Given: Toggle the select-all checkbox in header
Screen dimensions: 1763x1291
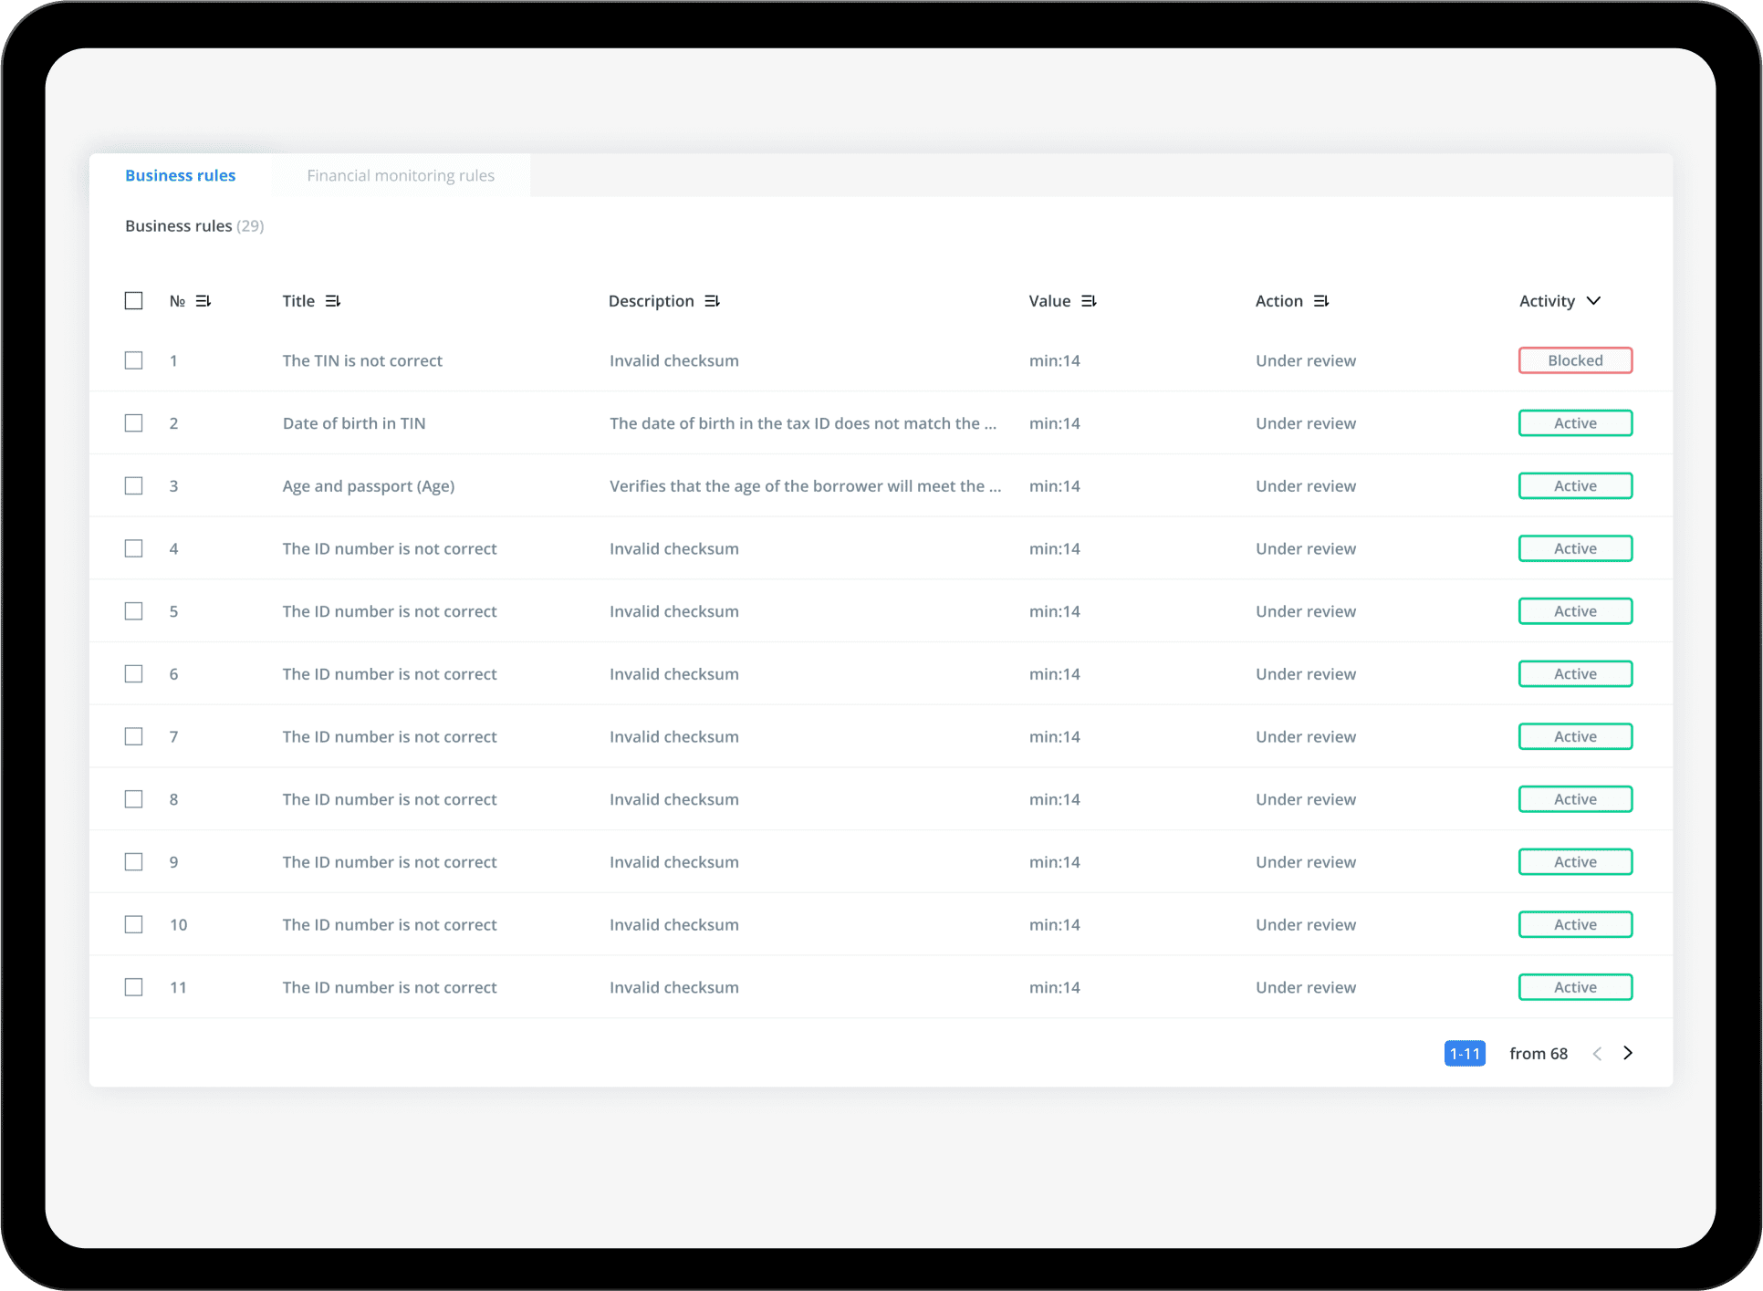Looking at the screenshot, I should 133,300.
